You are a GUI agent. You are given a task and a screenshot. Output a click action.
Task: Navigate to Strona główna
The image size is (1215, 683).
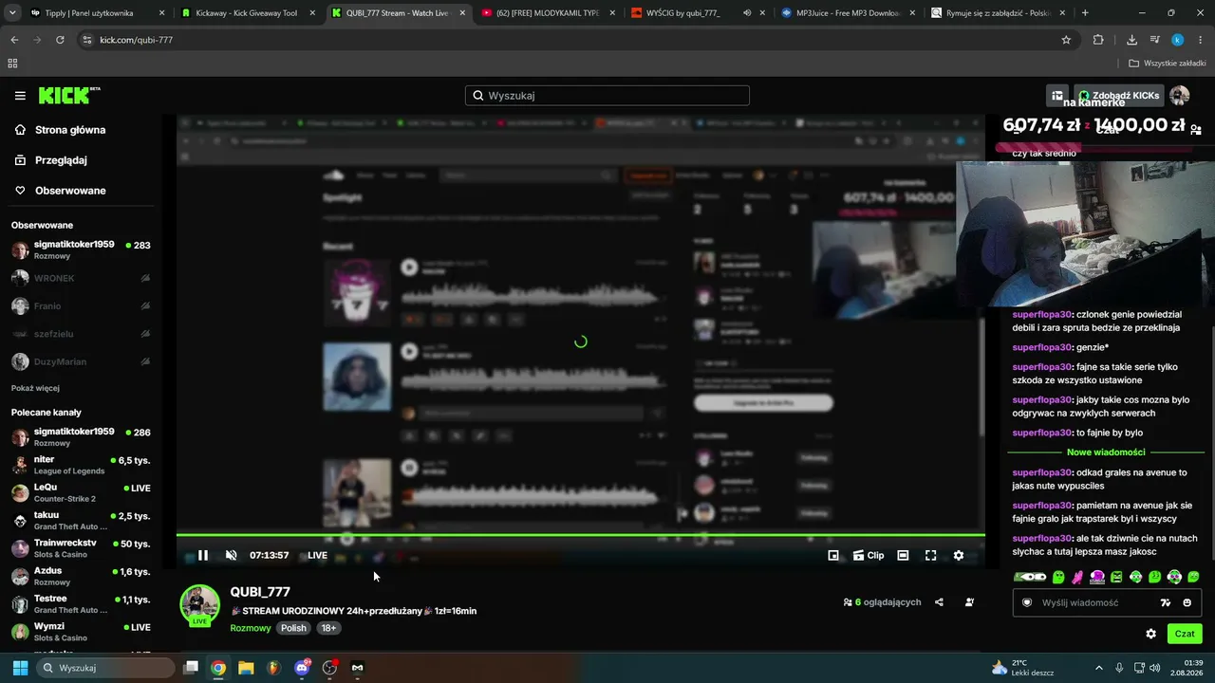[x=61, y=130]
